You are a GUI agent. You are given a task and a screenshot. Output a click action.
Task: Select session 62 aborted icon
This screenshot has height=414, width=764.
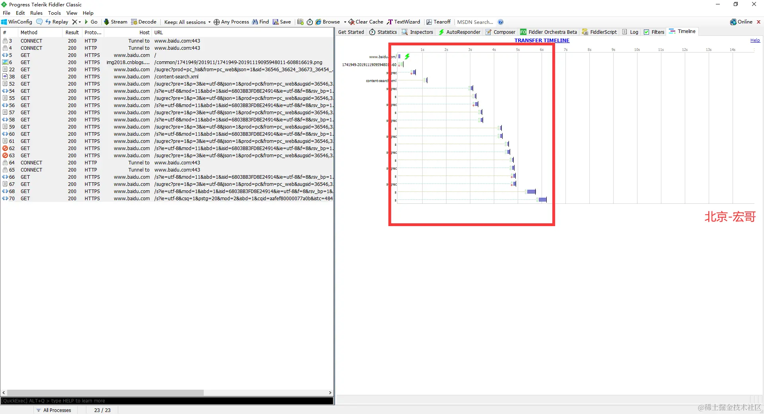(x=5, y=148)
